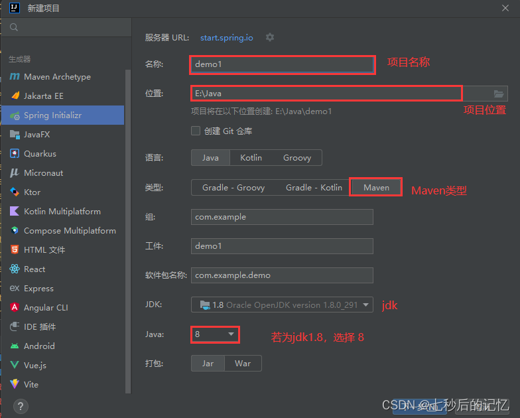520x418 pixels.
Task: Select Spring Initializr generator
Action: [62, 115]
